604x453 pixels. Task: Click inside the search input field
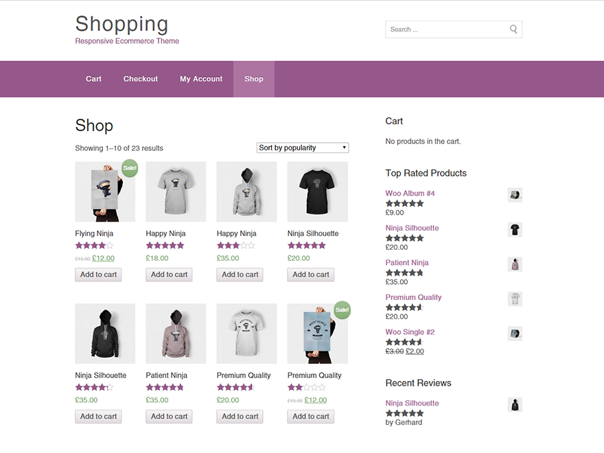point(446,30)
